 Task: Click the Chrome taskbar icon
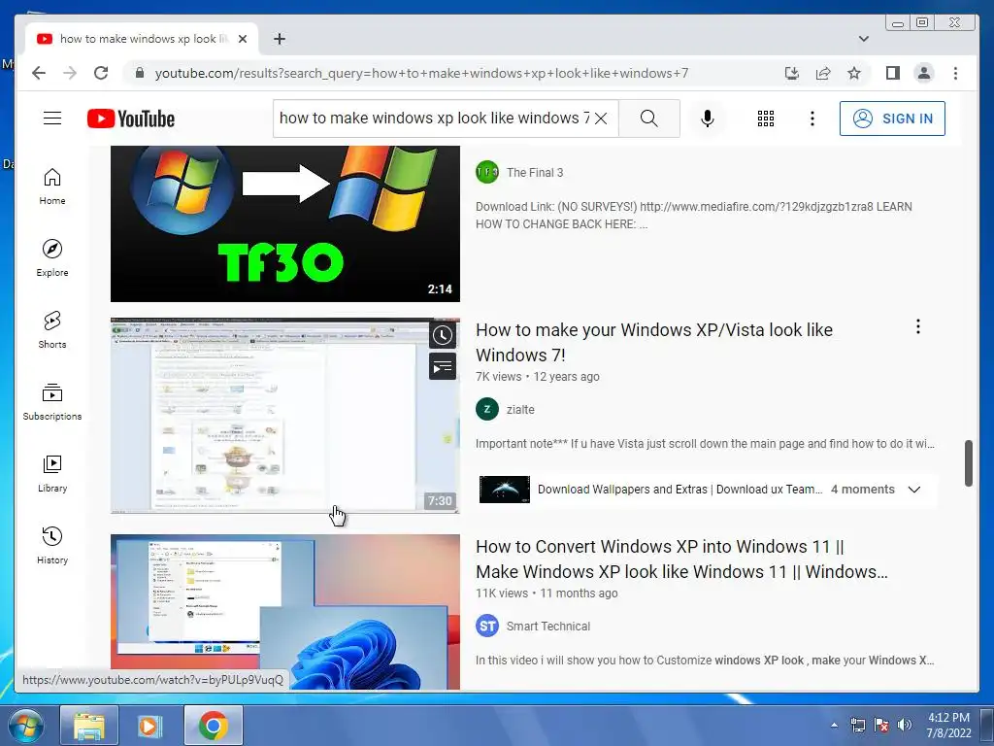[213, 726]
